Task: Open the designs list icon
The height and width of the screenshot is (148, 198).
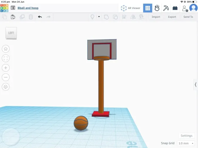Action: [13, 8]
